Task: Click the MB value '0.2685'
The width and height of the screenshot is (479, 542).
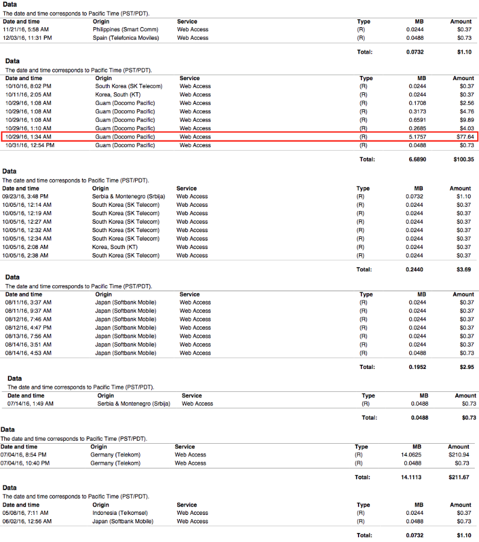Action: 418,128
